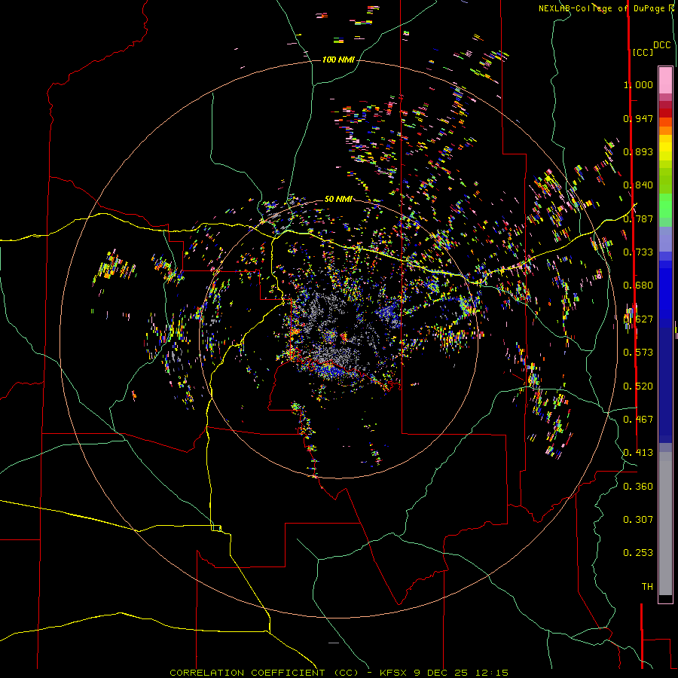Screen dimensions: 678x678
Task: Select the 0.307 legend value
Action: point(638,520)
